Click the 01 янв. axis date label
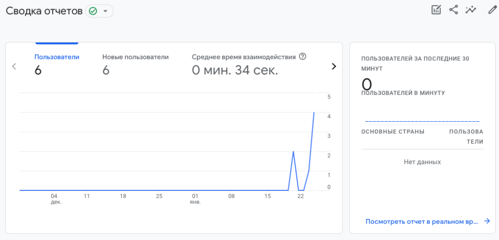The image size is (499, 240). coord(195,199)
